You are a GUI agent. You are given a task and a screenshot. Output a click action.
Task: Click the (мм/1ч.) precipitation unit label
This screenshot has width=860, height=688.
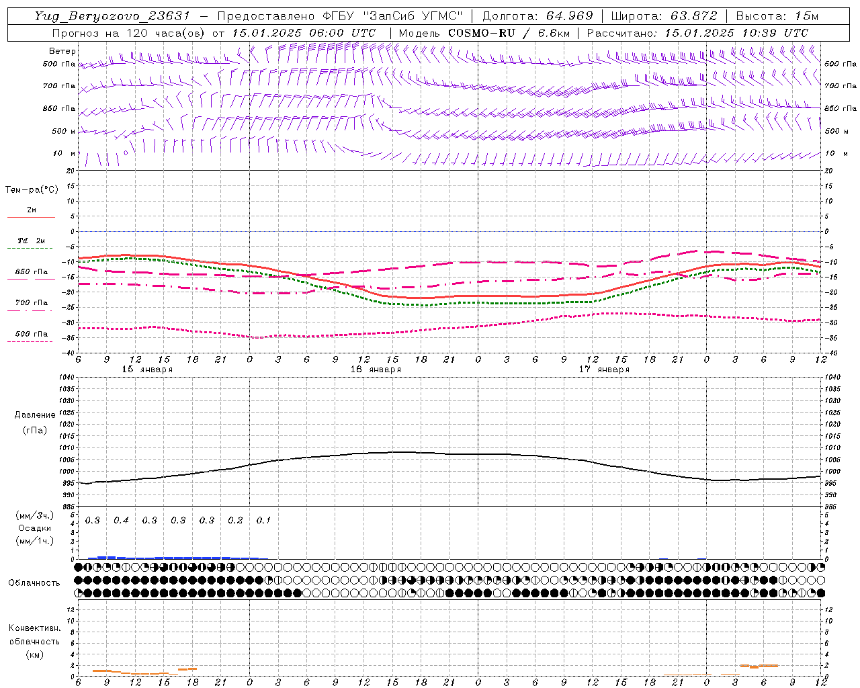(34, 541)
